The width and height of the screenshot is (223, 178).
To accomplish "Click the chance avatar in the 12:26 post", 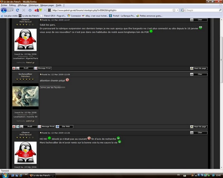I will [x=26, y=153].
